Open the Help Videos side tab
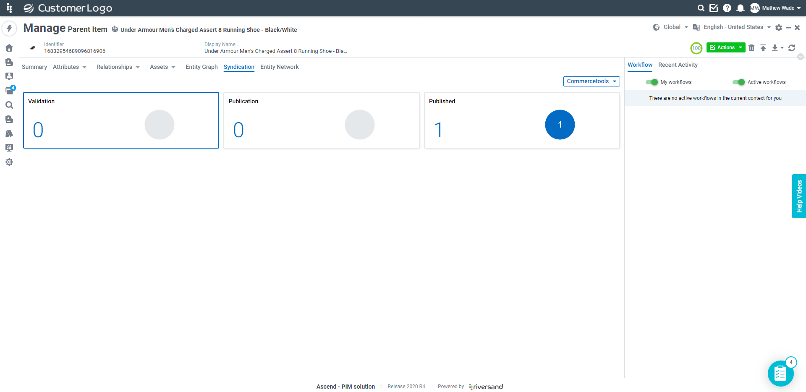This screenshot has width=806, height=392. pyautogui.click(x=799, y=196)
